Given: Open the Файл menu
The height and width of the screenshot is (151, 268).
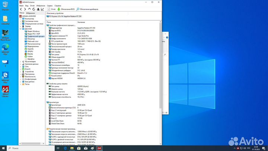Looking at the screenshot, I should coord(21,6).
